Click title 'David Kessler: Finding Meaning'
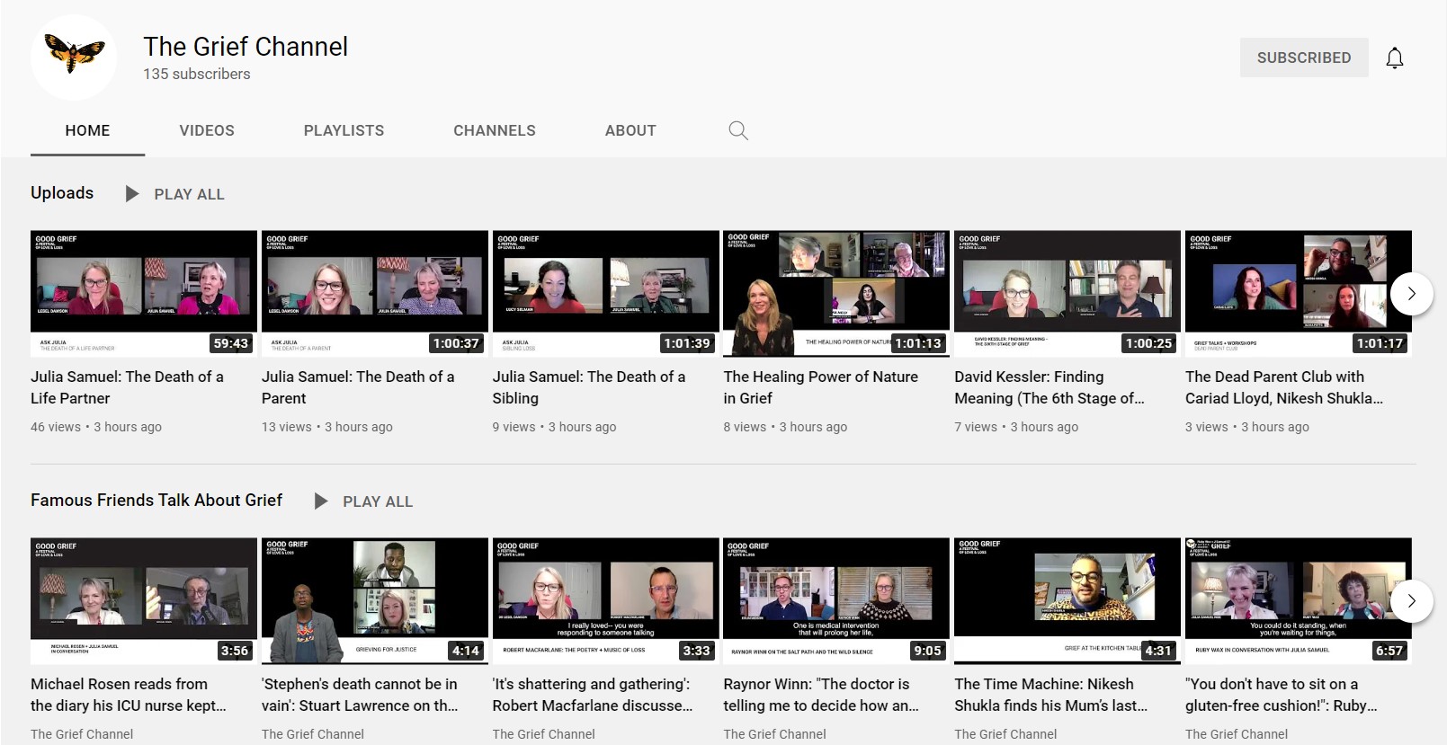The width and height of the screenshot is (1447, 745). [1050, 387]
